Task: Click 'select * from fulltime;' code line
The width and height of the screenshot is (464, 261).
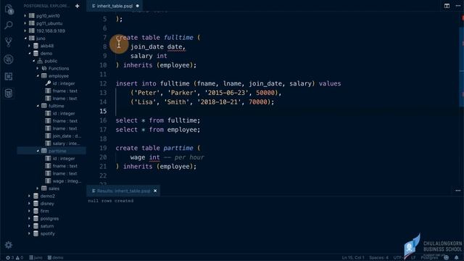Action: coord(158,120)
